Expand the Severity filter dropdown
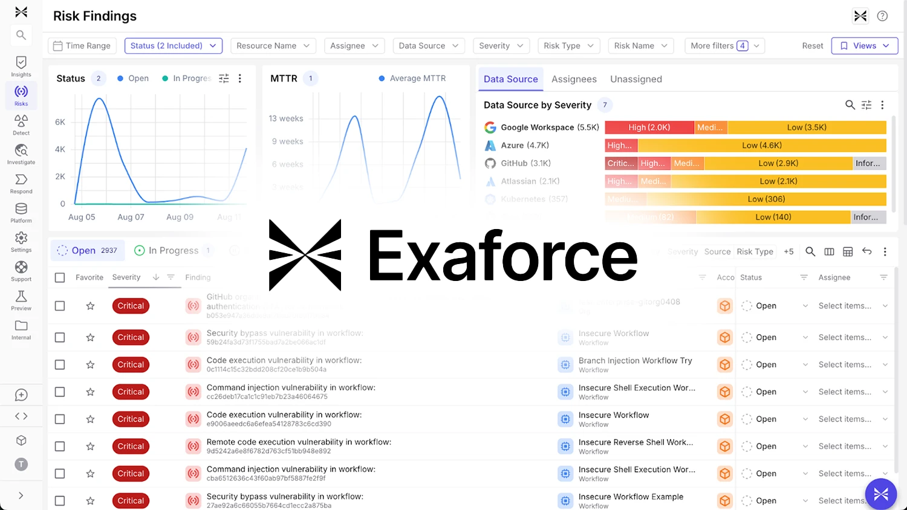Viewport: 907px width, 510px height. click(501, 45)
